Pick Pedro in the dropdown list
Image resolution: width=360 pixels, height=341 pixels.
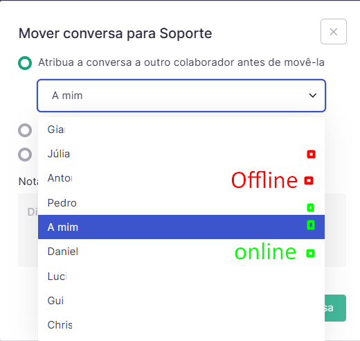pos(181,203)
